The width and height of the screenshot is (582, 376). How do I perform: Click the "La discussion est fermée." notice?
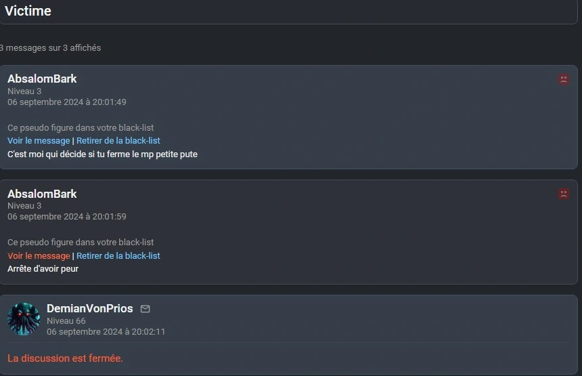(65, 358)
